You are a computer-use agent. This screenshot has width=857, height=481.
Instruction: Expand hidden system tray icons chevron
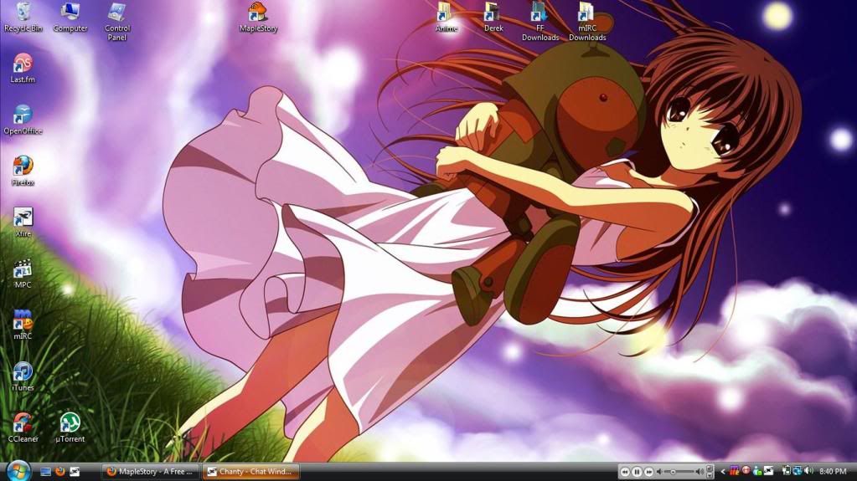tap(723, 472)
